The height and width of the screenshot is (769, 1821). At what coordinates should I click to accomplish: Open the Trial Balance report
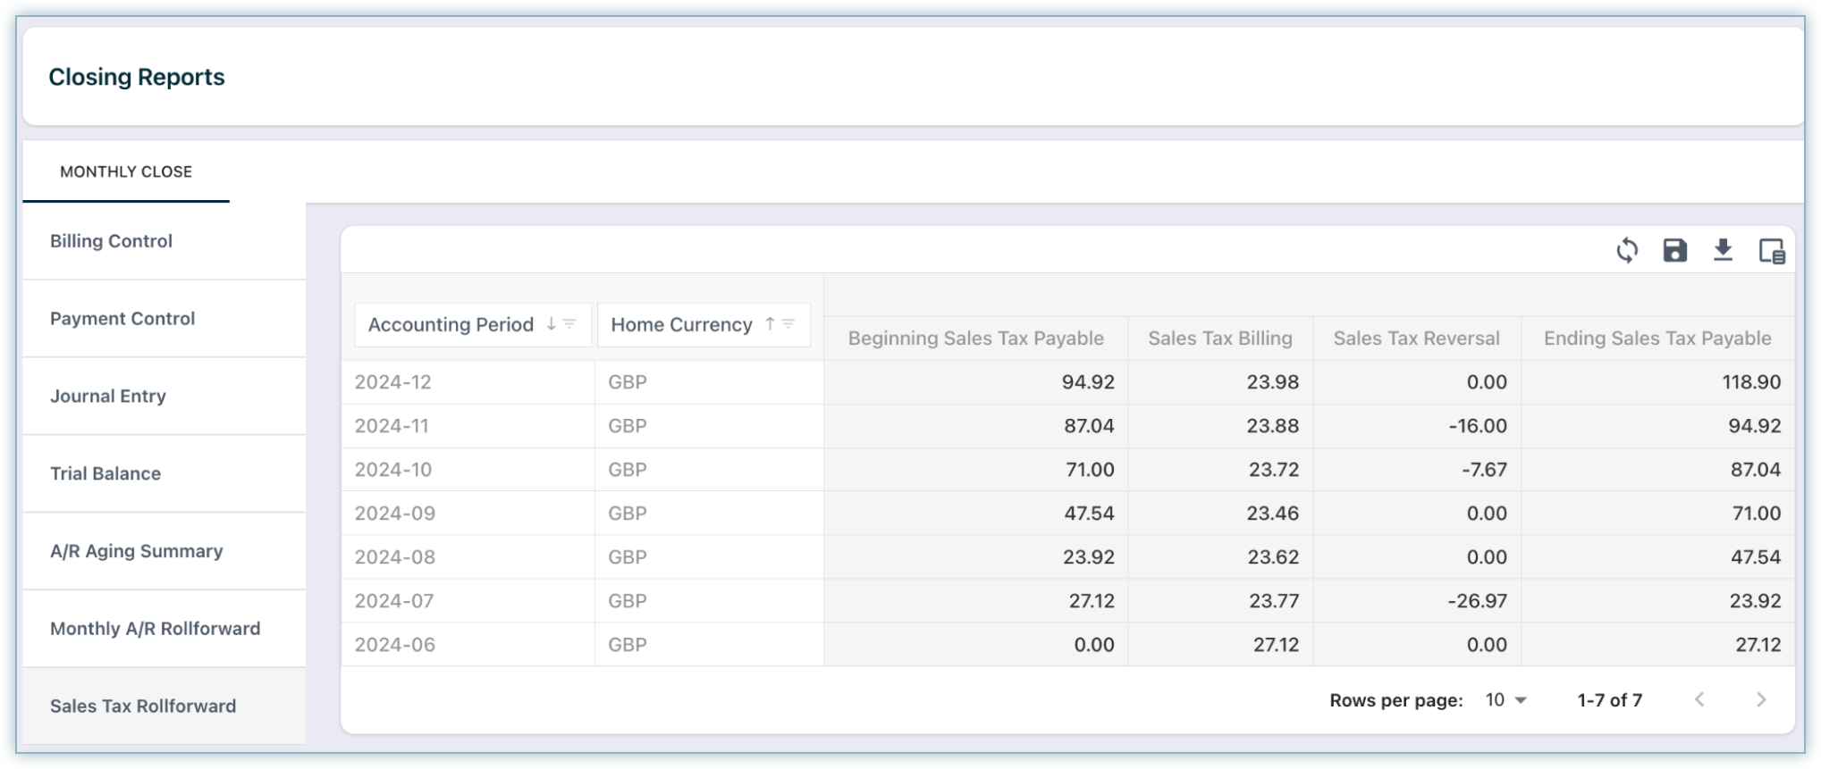point(105,473)
